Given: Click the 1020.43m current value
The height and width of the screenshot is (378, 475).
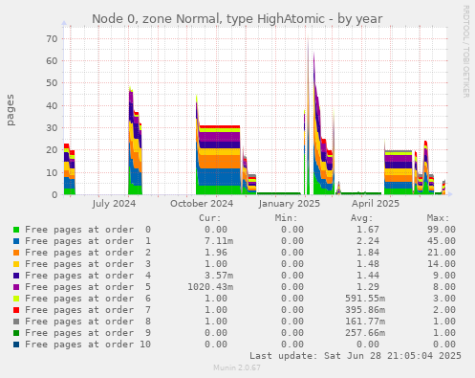Looking at the screenshot, I should [x=210, y=287].
